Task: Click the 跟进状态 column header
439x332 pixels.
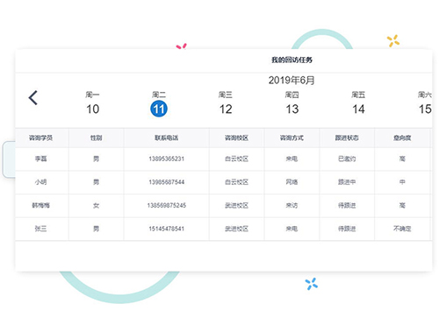Action: (x=347, y=138)
